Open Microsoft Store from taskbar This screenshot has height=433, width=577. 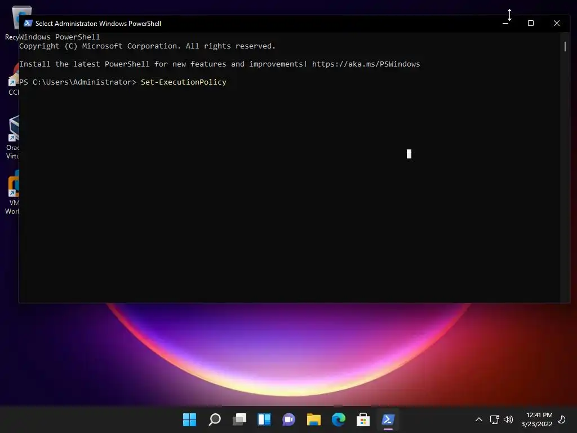pyautogui.click(x=363, y=419)
